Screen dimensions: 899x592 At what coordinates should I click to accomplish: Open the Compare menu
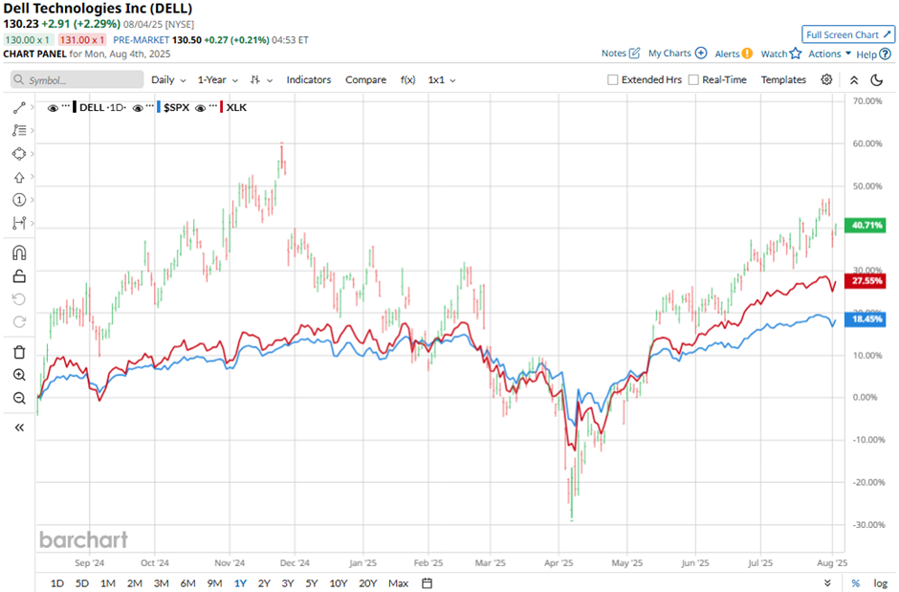(x=365, y=80)
